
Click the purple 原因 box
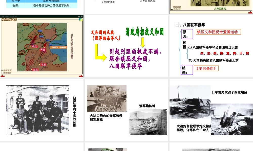coord(187,34)
